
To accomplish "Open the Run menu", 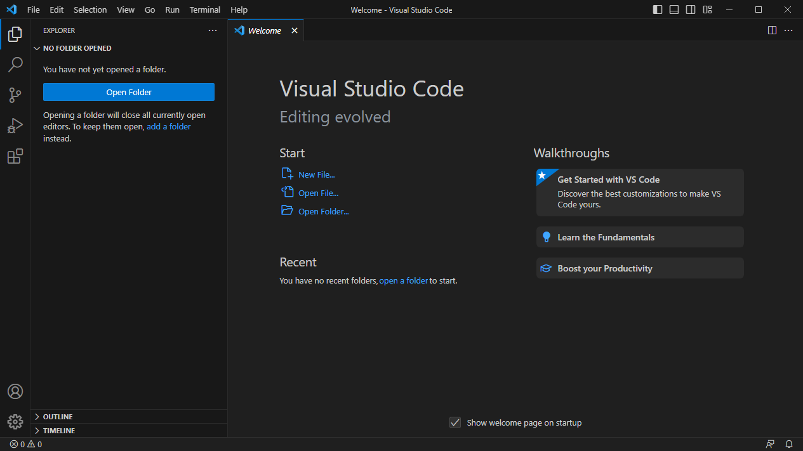I will point(172,10).
